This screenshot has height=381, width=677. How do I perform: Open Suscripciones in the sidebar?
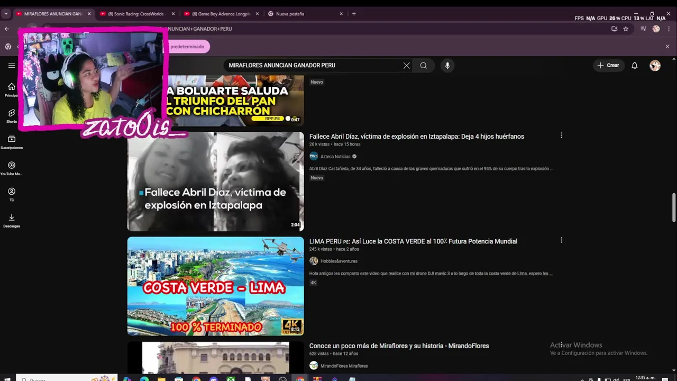11,142
